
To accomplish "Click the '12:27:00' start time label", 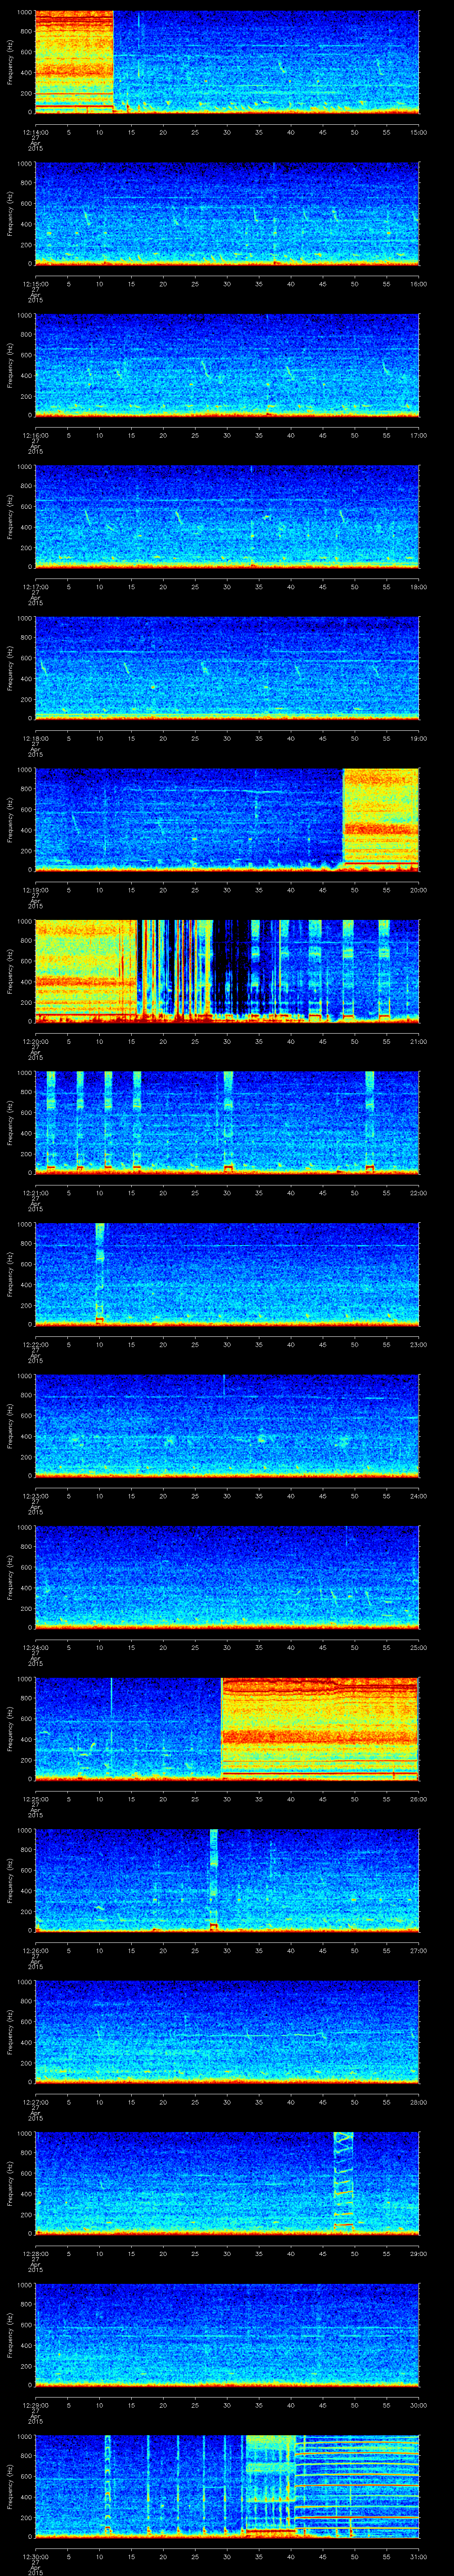I will pos(35,2102).
